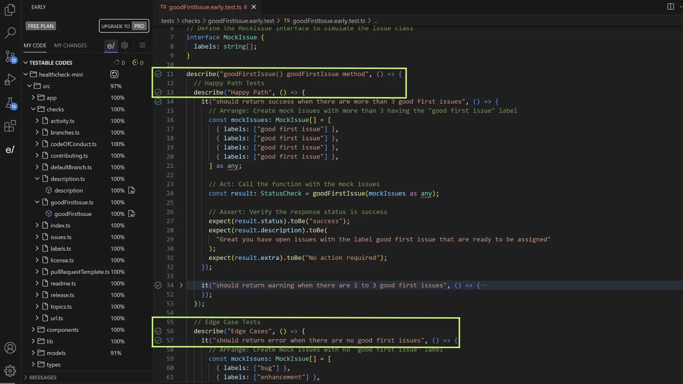Click passed test icon on line 11
The width and height of the screenshot is (683, 384).
(x=158, y=74)
